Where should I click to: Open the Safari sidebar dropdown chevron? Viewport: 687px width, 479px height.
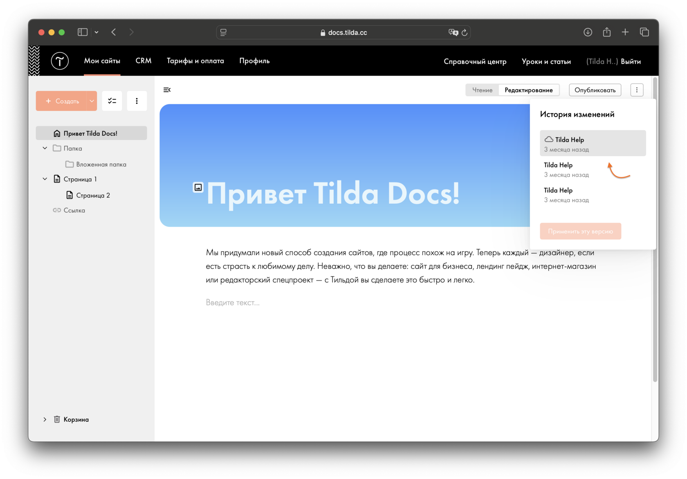click(97, 32)
